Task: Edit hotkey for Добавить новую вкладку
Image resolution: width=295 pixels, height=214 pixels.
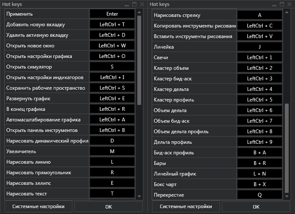Action: 112,25
